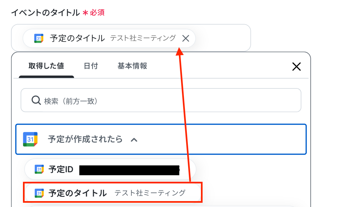Switch to the 取得した値 tab
This screenshot has width=354, height=207.
click(x=46, y=66)
